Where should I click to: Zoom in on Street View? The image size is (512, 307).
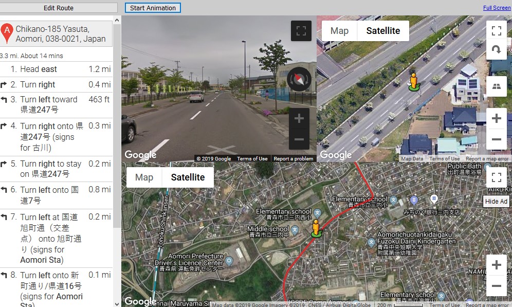[299, 118]
